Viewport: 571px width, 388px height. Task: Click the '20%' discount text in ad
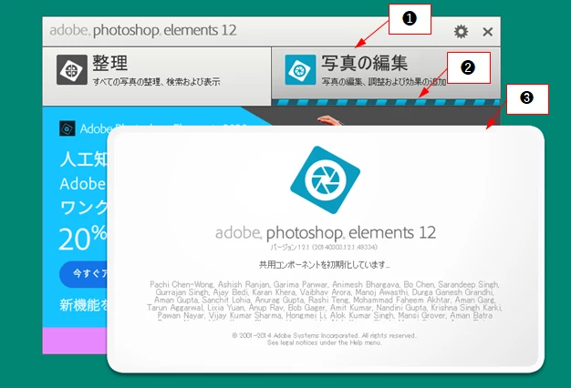tap(83, 239)
